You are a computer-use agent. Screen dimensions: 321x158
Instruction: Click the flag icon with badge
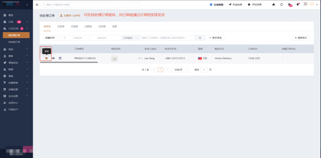[290, 5]
